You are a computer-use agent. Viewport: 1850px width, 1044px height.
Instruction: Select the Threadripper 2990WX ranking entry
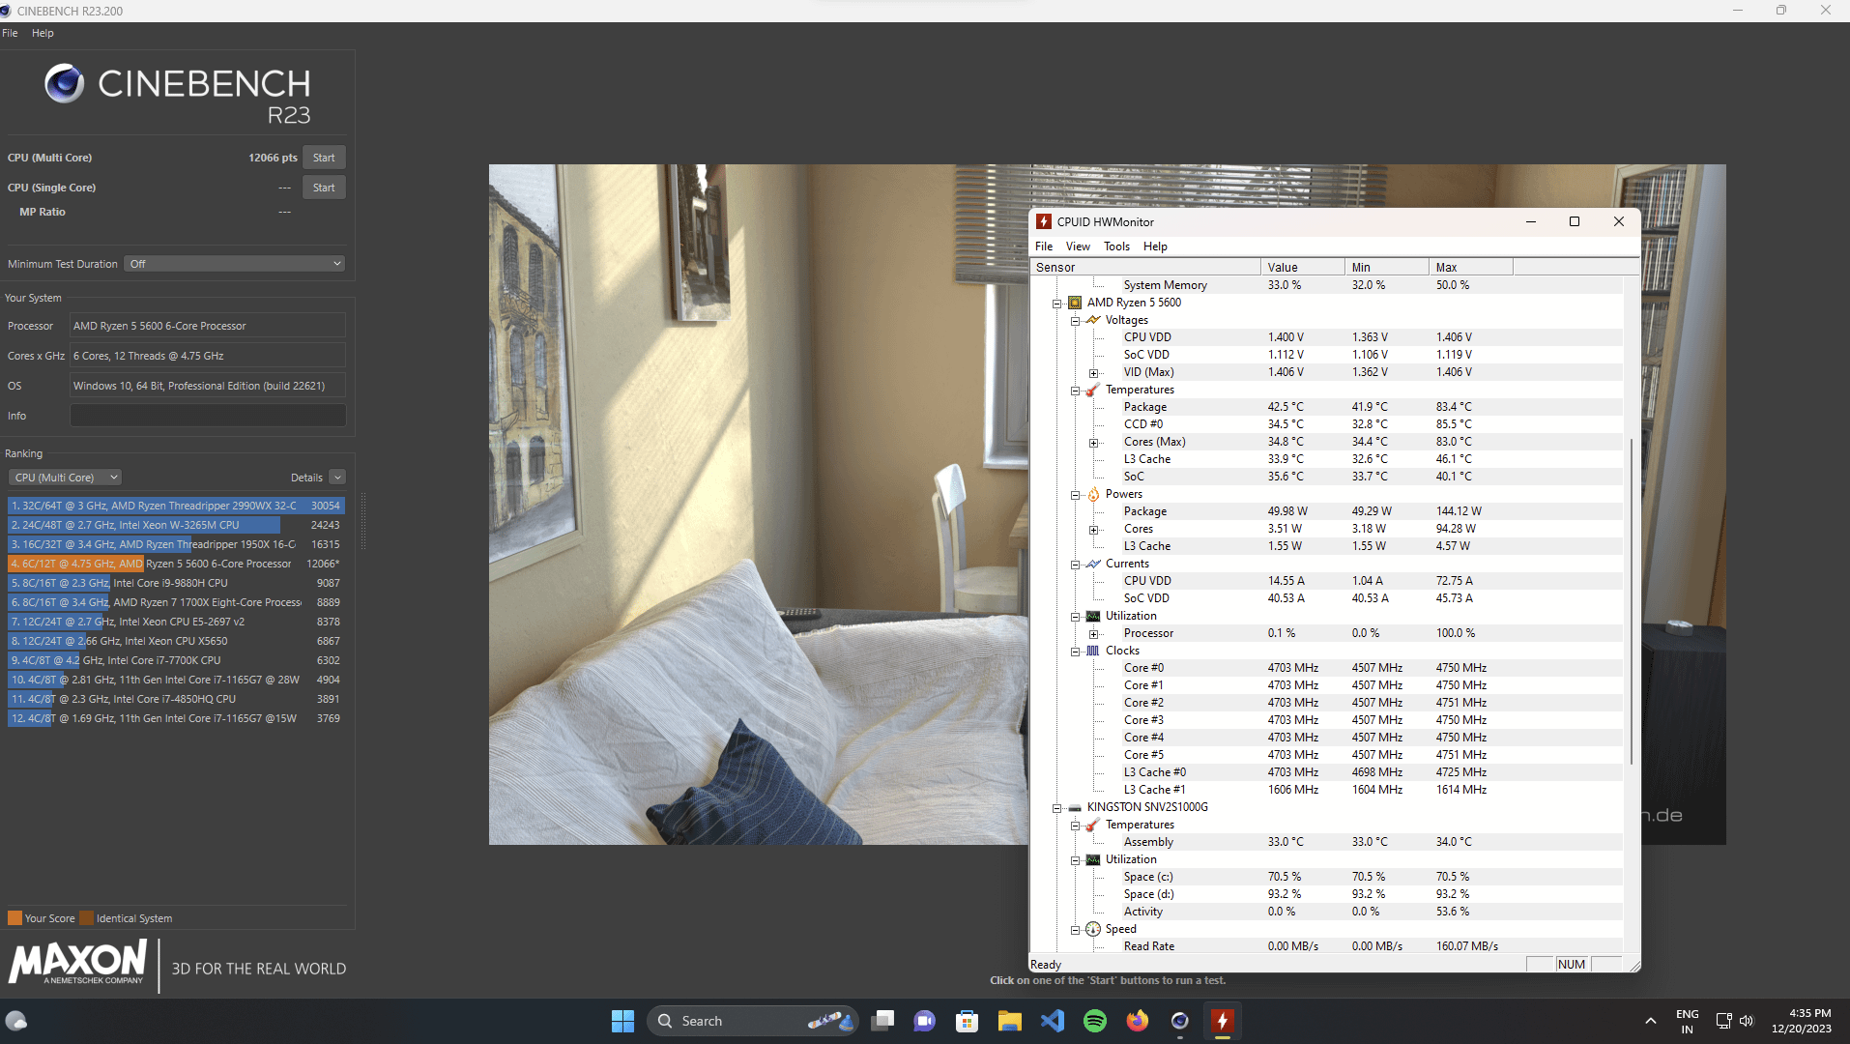coord(175,506)
